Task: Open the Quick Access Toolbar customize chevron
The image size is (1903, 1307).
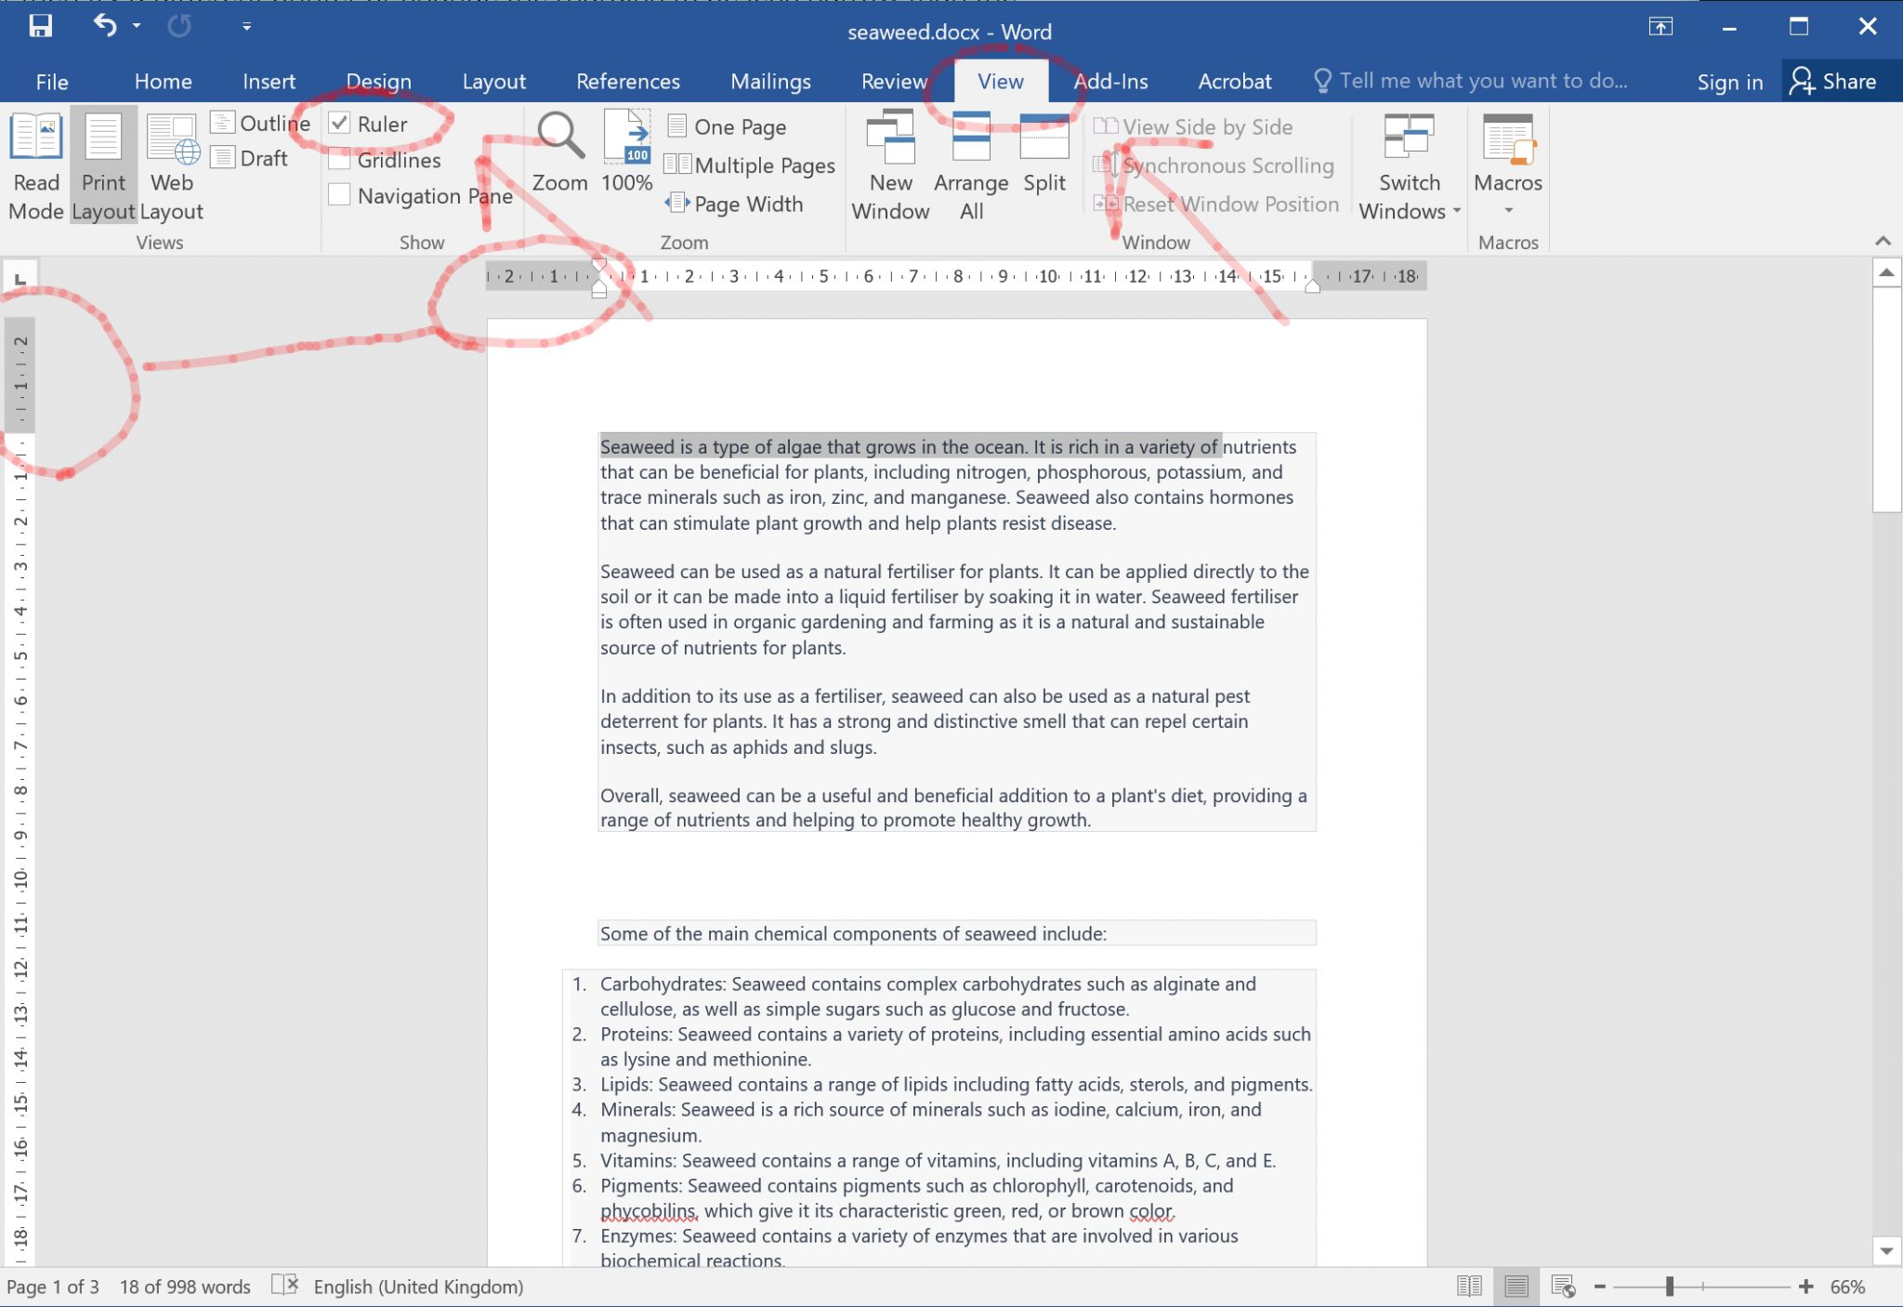Action: (246, 26)
